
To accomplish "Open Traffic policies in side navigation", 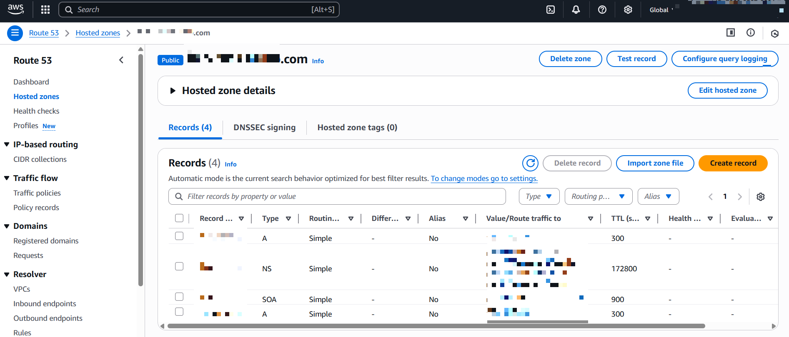I will coord(37,193).
